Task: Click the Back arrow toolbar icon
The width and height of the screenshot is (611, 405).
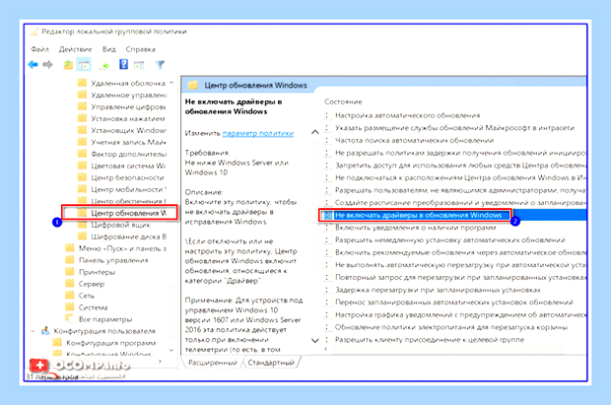Action: [x=34, y=65]
